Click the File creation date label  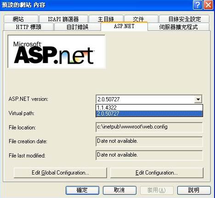coord(28,141)
